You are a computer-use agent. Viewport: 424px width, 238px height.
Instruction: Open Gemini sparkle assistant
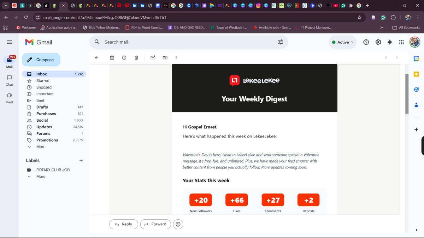(x=390, y=42)
